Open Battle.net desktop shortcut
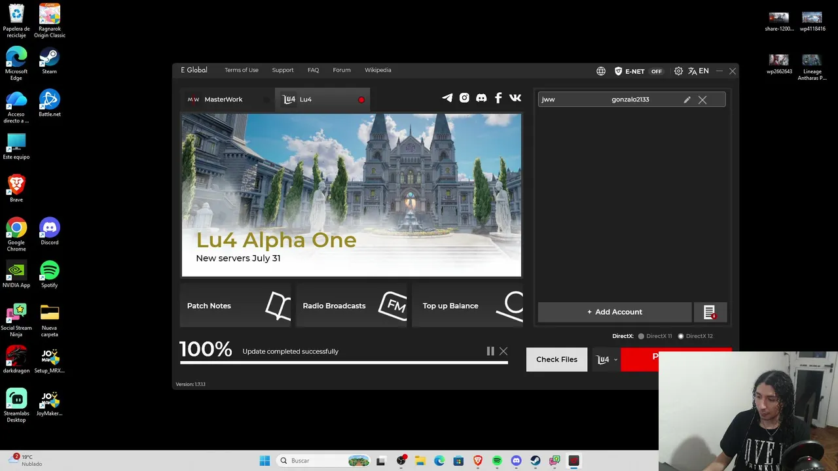 pyautogui.click(x=50, y=103)
